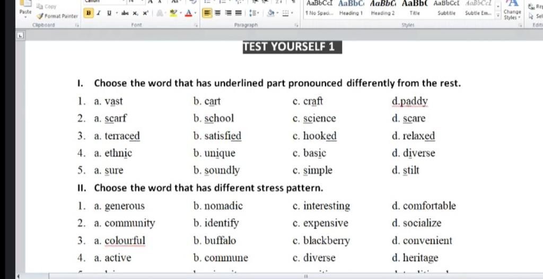Image resolution: width=543 pixels, height=279 pixels.
Task: Click the word 'heritage'
Action: (x=421, y=258)
